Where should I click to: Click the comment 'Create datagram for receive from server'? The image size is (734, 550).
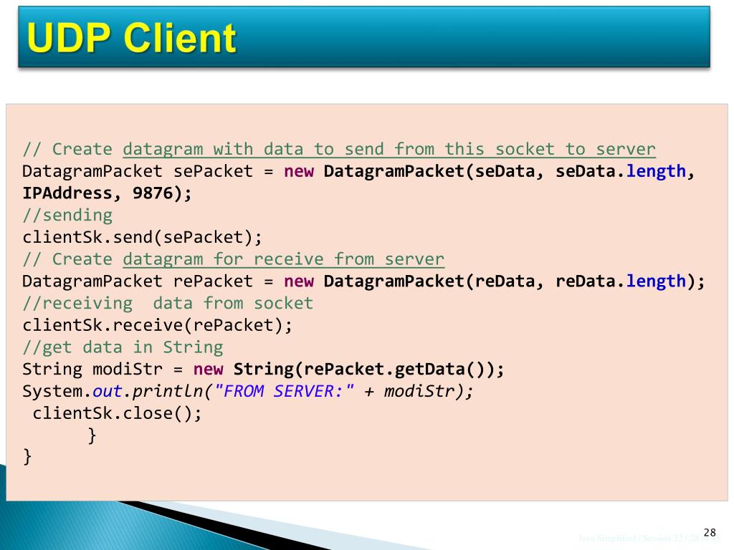point(234,259)
